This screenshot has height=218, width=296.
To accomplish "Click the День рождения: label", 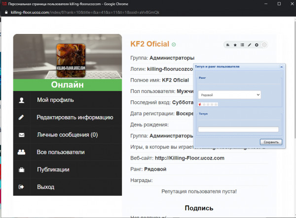I will pos(149,125).
